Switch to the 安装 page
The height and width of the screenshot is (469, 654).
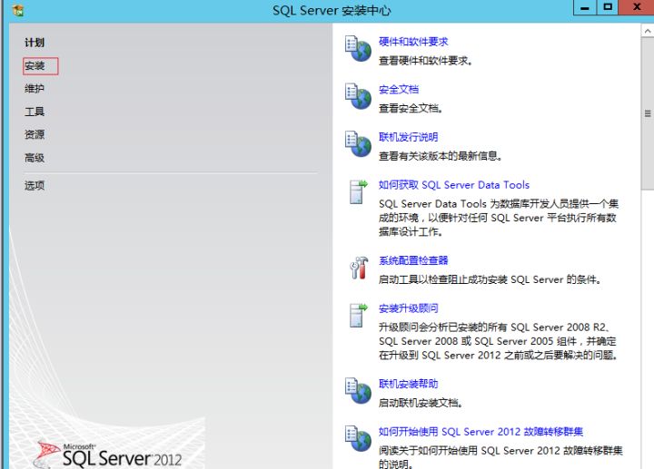[35, 66]
